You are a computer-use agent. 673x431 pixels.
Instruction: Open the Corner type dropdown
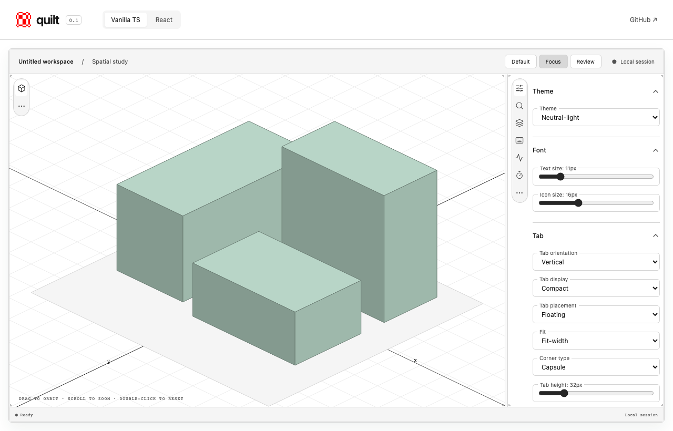(596, 367)
